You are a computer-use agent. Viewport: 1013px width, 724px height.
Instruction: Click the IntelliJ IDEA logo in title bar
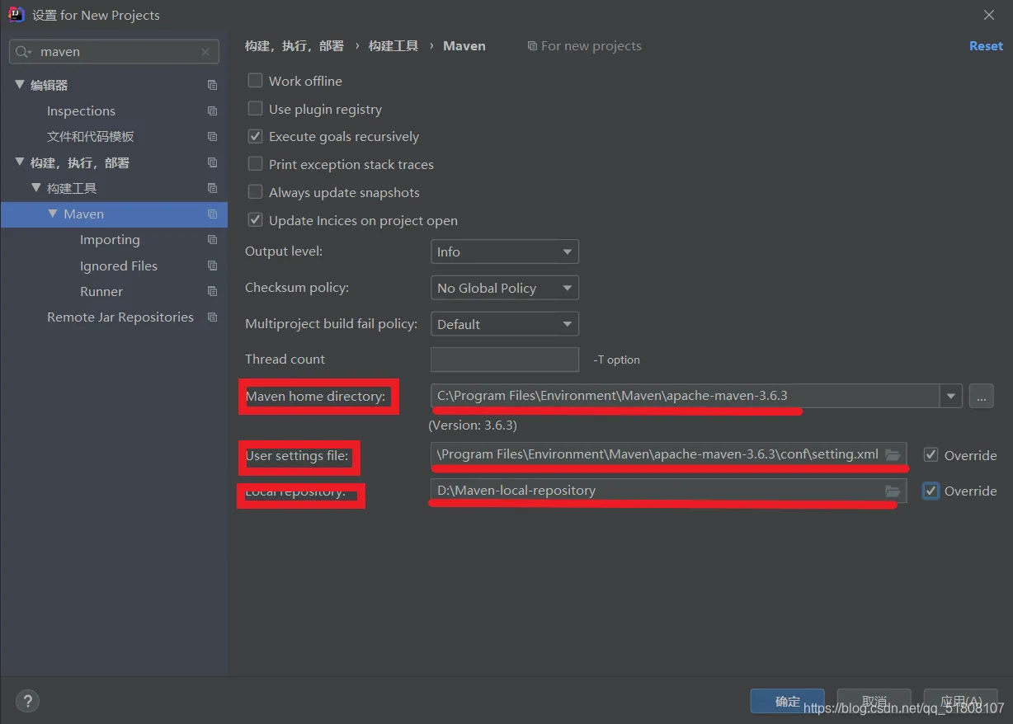click(x=16, y=15)
